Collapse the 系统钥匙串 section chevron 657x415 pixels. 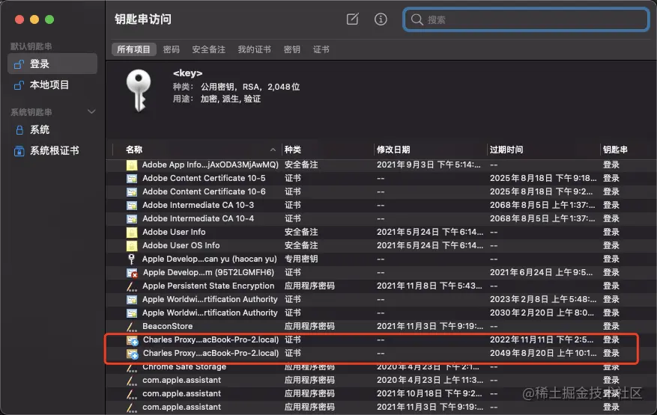[x=91, y=111]
